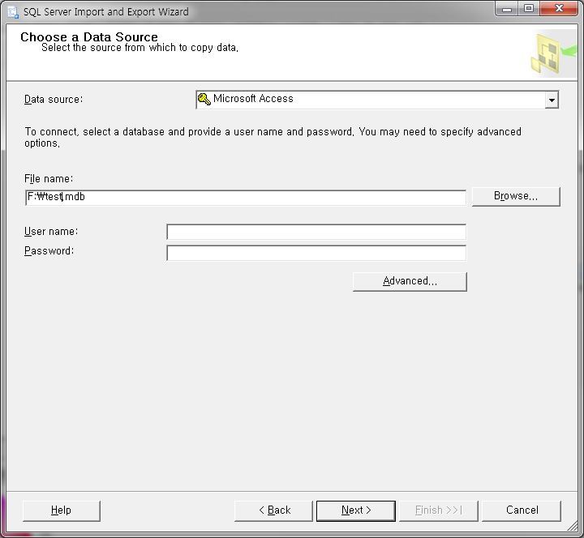Close the wizard window
The height and width of the screenshot is (538, 584).
click(559, 9)
